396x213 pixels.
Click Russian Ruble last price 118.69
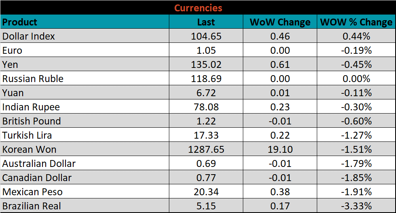point(206,78)
